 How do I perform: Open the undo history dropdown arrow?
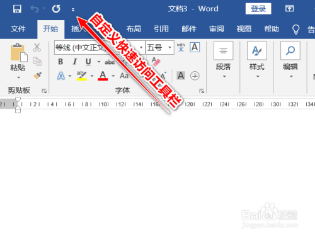coord(44,8)
